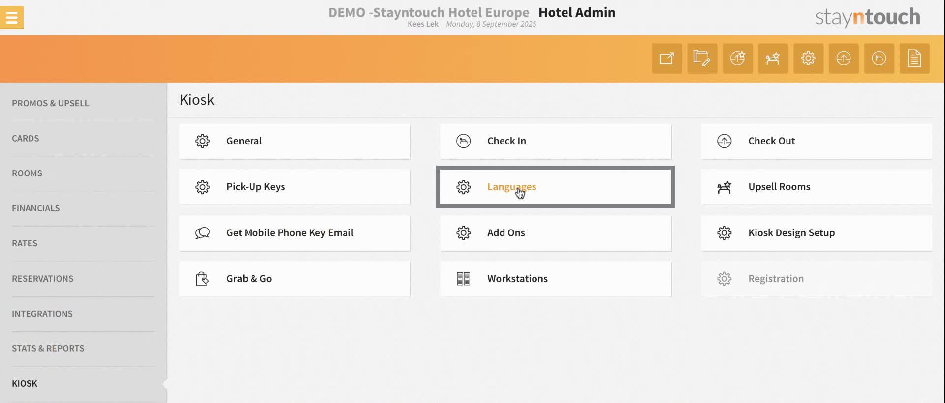The width and height of the screenshot is (945, 403).
Task: Click the gear icon beside Registration
Action: click(x=724, y=279)
